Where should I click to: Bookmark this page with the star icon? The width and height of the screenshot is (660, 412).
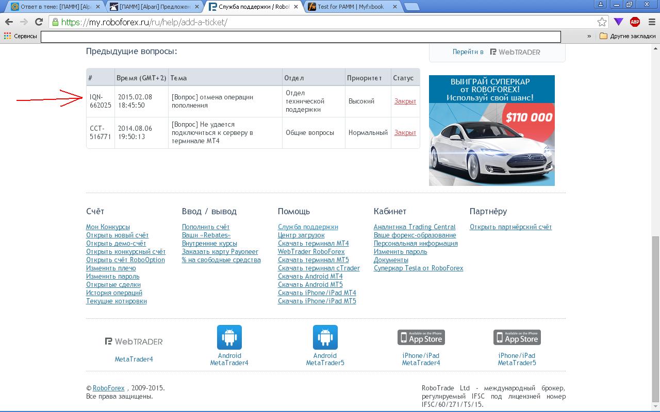pos(602,22)
